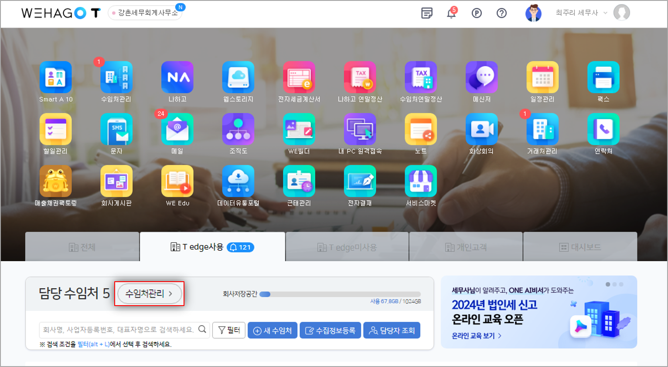Switch to the 전체 tab
Screen dimensions: 668x367
pyautogui.click(x=82, y=246)
